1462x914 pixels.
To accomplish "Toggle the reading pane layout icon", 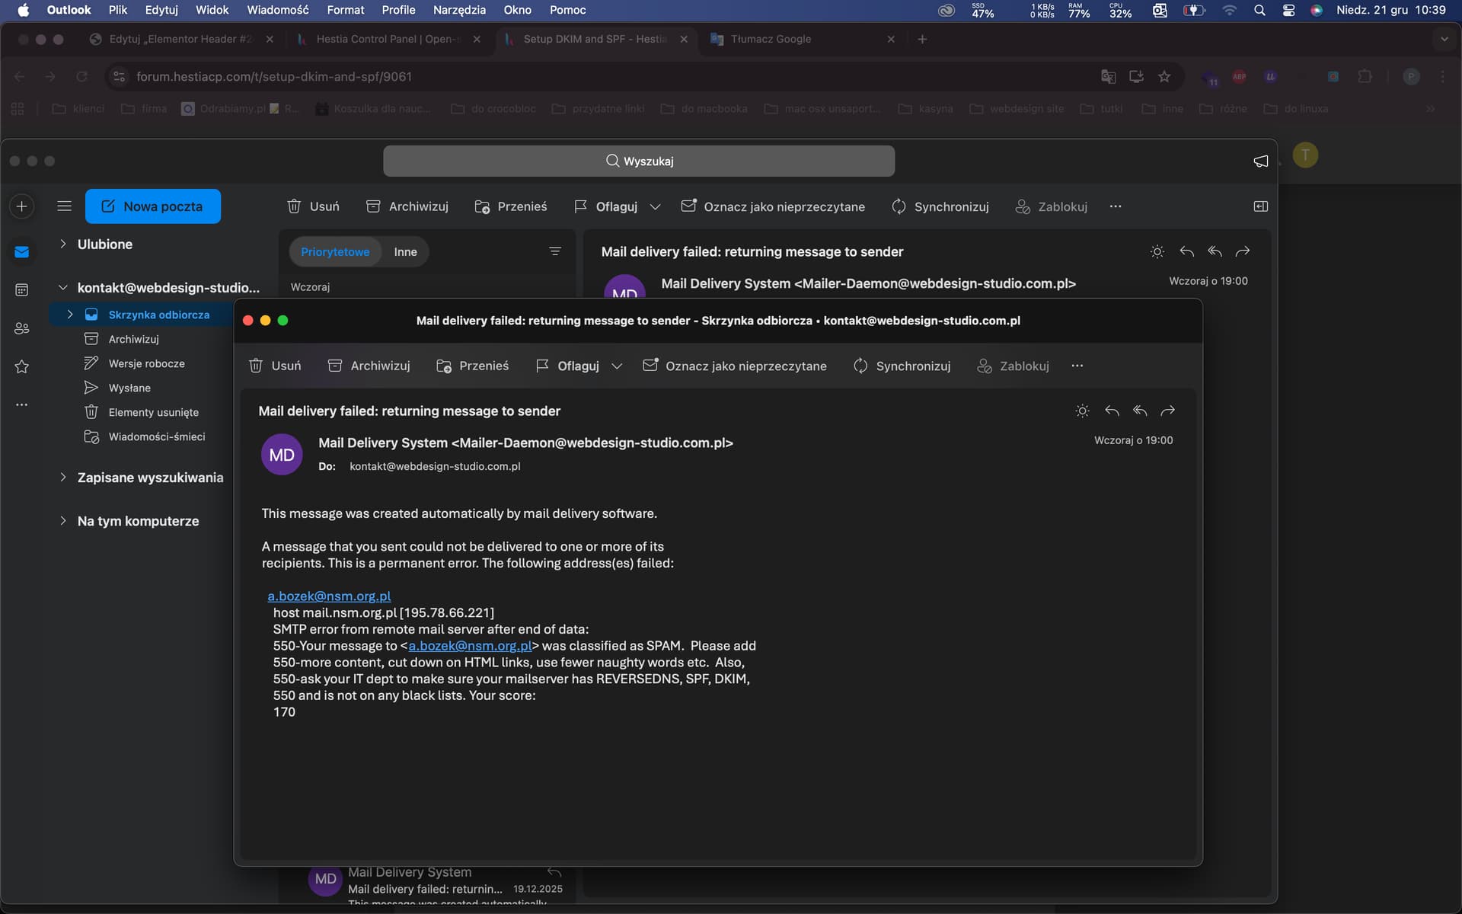I will click(x=1260, y=206).
